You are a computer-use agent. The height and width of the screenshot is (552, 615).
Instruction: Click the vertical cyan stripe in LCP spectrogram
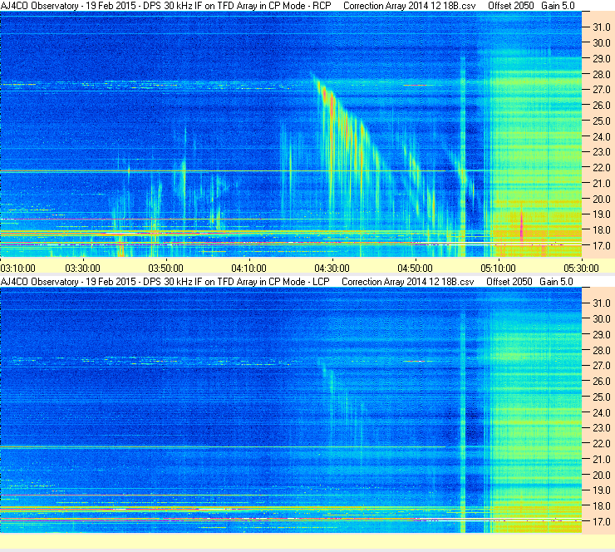point(462,421)
